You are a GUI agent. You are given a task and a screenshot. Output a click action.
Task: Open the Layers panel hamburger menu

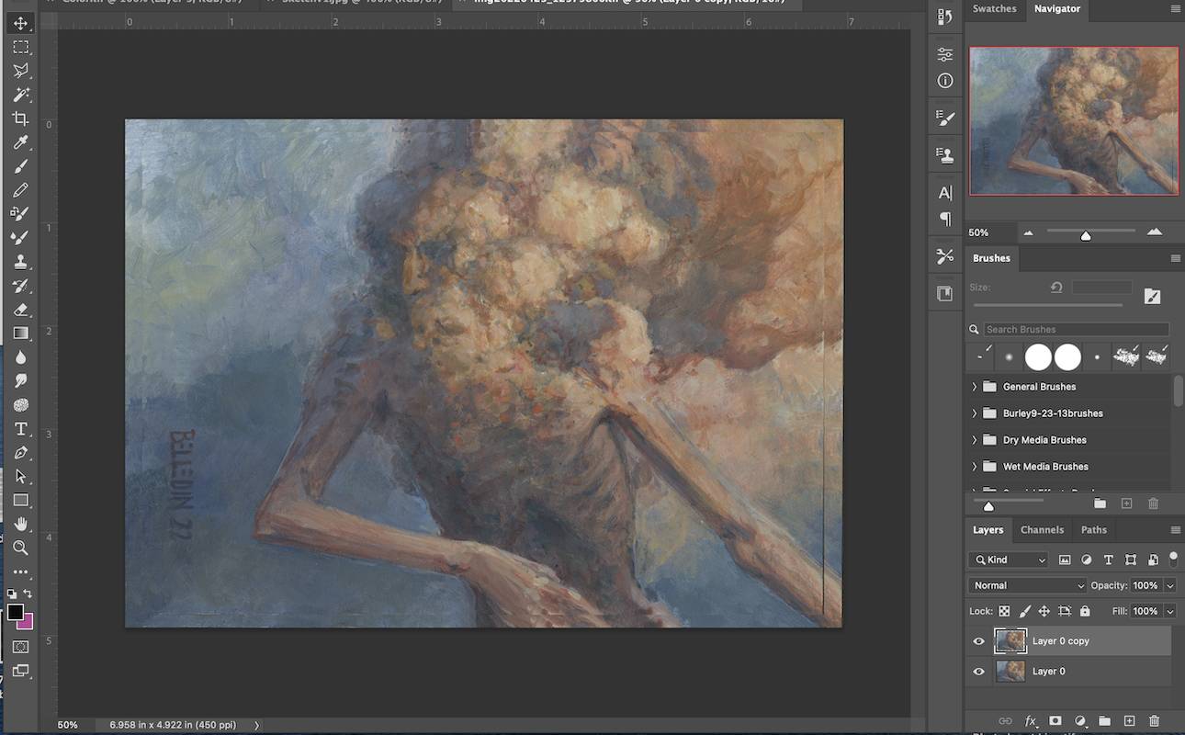pos(1175,530)
